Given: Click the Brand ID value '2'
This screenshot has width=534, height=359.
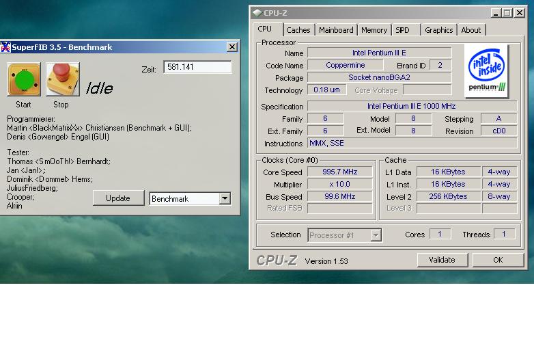Looking at the screenshot, I should [440, 65].
